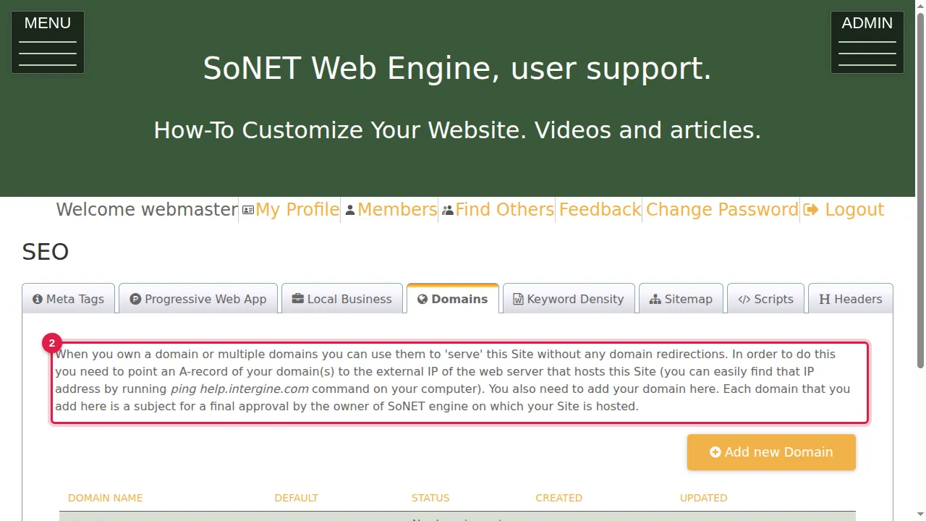This screenshot has width=926, height=521.
Task: Open the Local Business tab
Action: pos(342,299)
